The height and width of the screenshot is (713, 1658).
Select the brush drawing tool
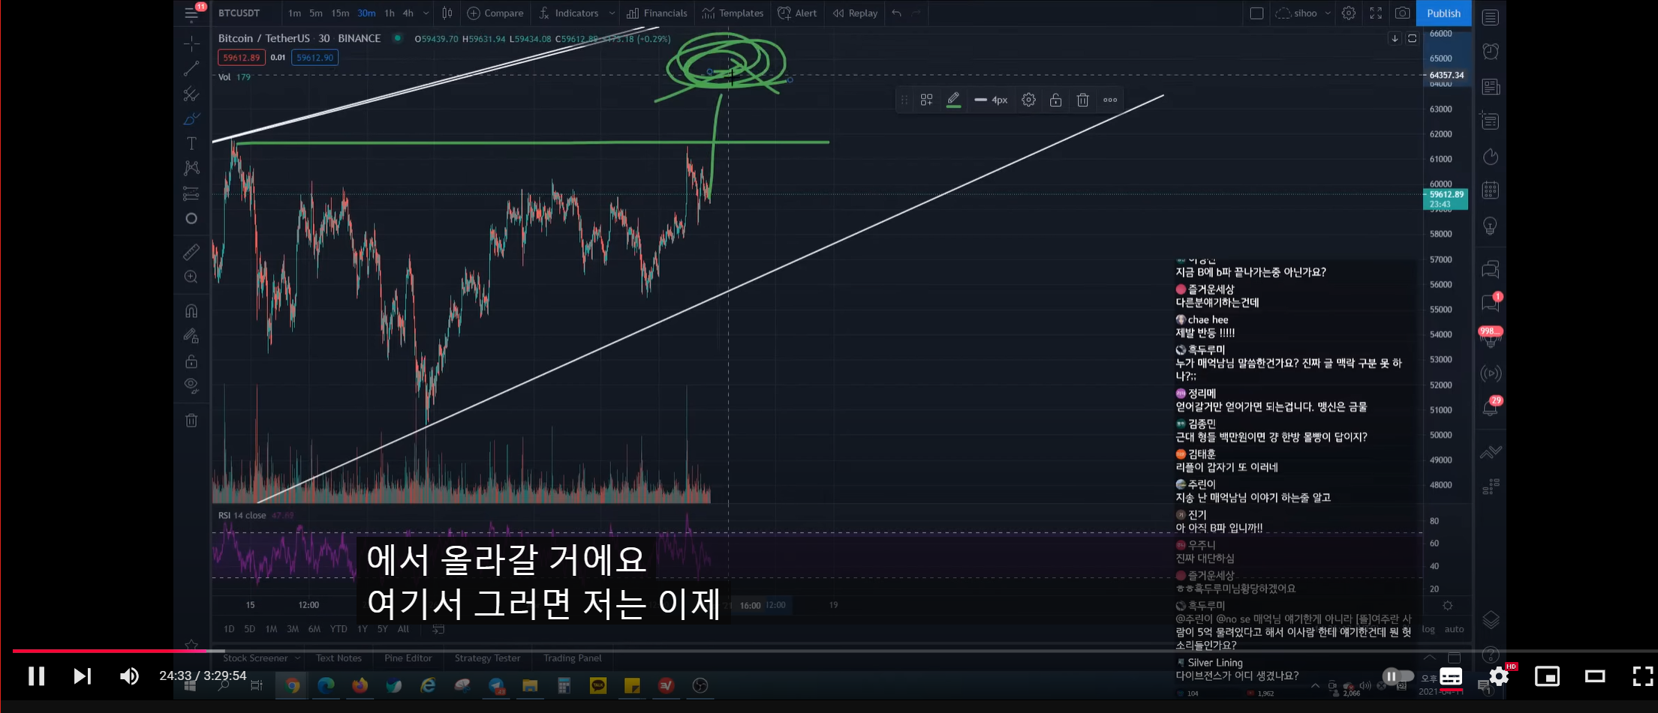pyautogui.click(x=191, y=119)
